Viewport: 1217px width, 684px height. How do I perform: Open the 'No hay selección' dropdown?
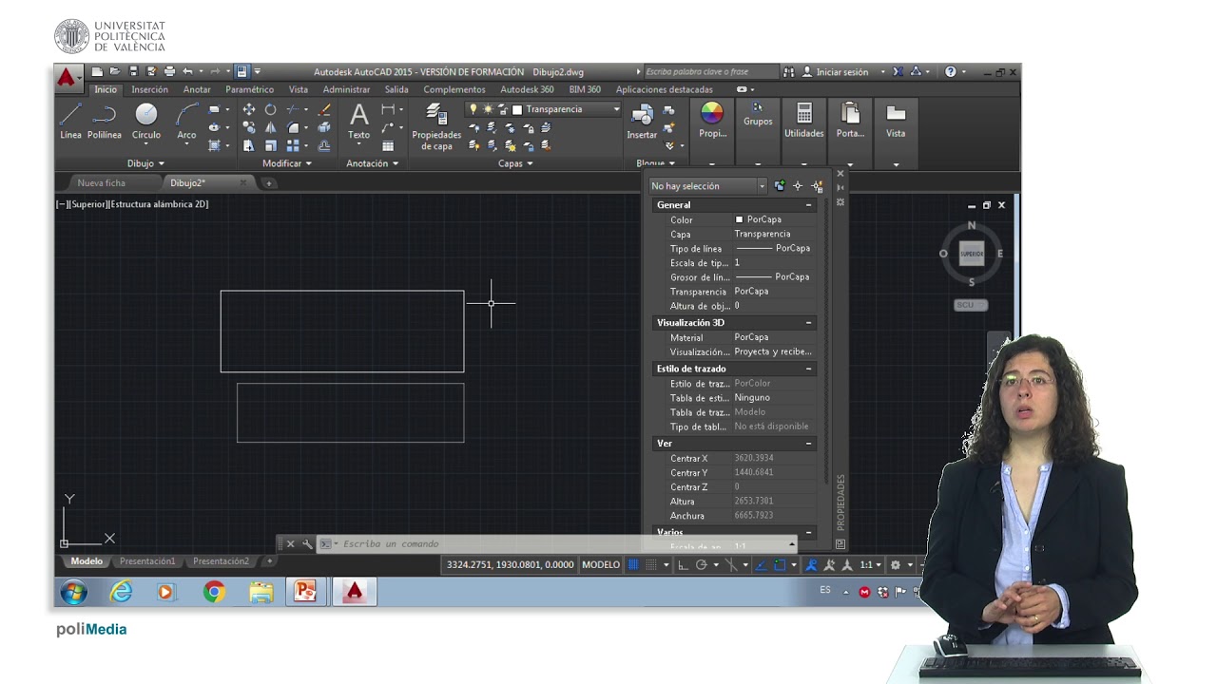tap(707, 186)
